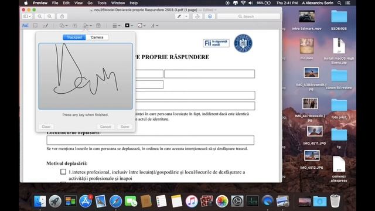Select 'Install macOS High Sierra.zip' file
The image size is (375, 211).
click(x=339, y=51)
